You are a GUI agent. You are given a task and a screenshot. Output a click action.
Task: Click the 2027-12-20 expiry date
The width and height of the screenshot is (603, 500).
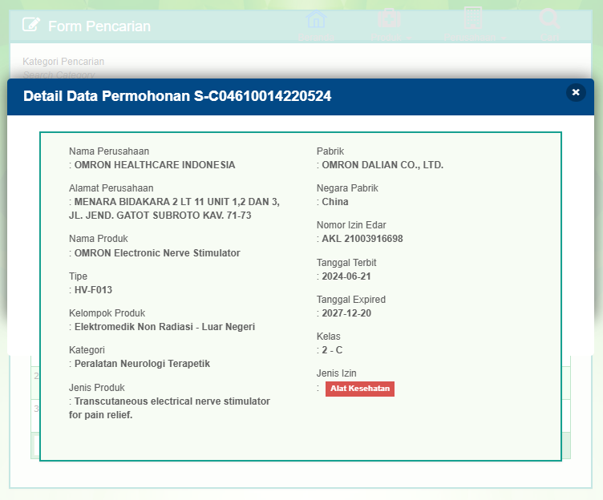click(346, 313)
